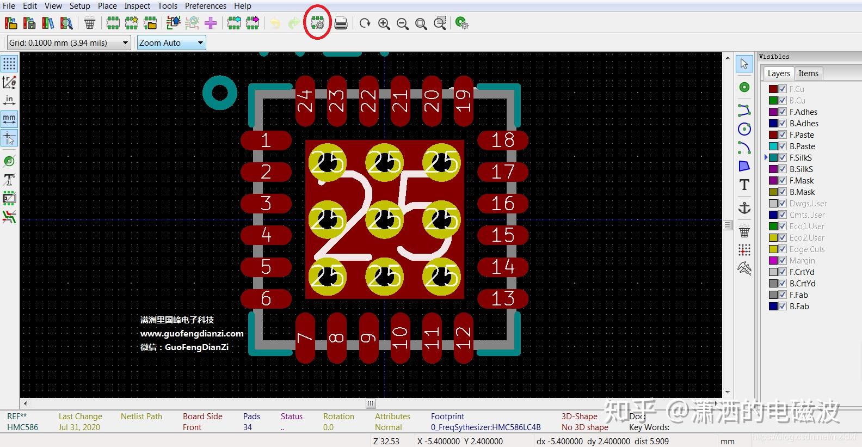Toggle B.Fab layer checkbox
Image resolution: width=862 pixels, height=447 pixels.
click(x=783, y=306)
